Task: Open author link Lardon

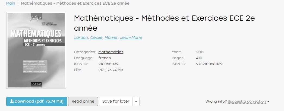Action: pos(81,37)
